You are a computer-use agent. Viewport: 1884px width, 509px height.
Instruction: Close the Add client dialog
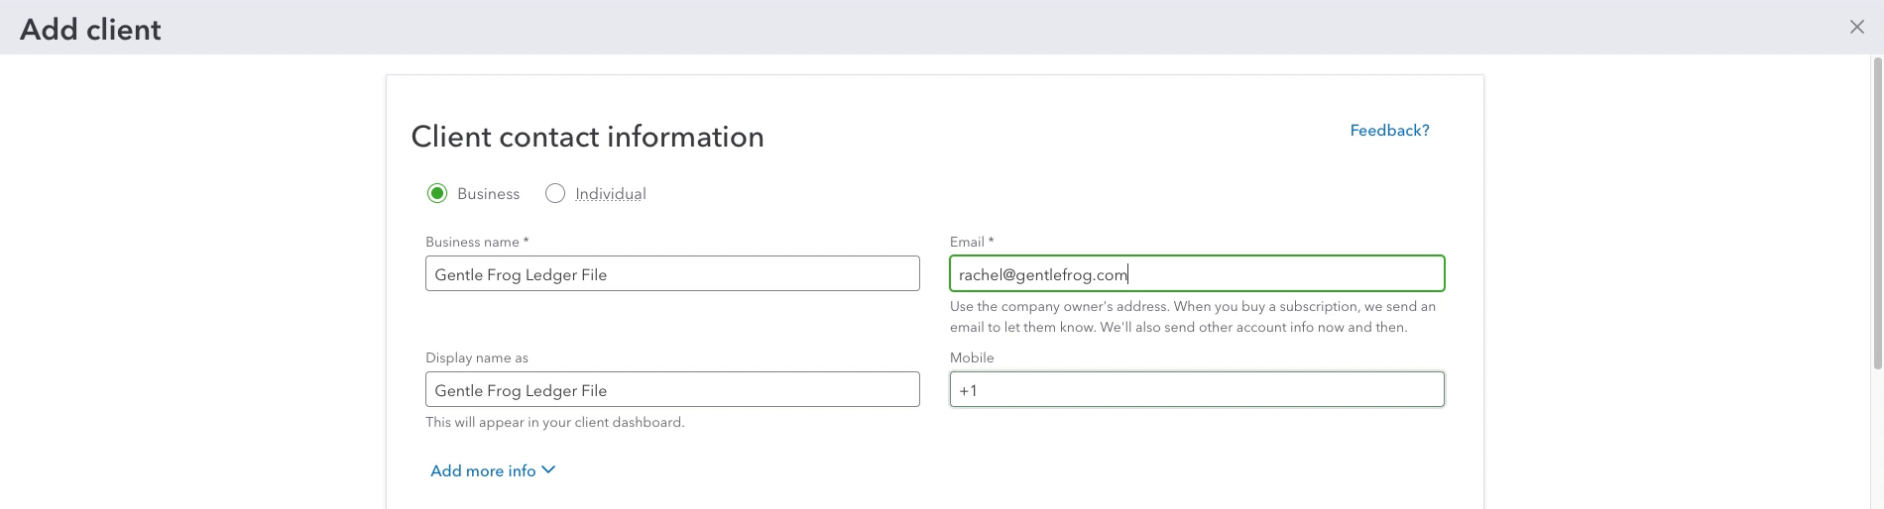(x=1856, y=28)
